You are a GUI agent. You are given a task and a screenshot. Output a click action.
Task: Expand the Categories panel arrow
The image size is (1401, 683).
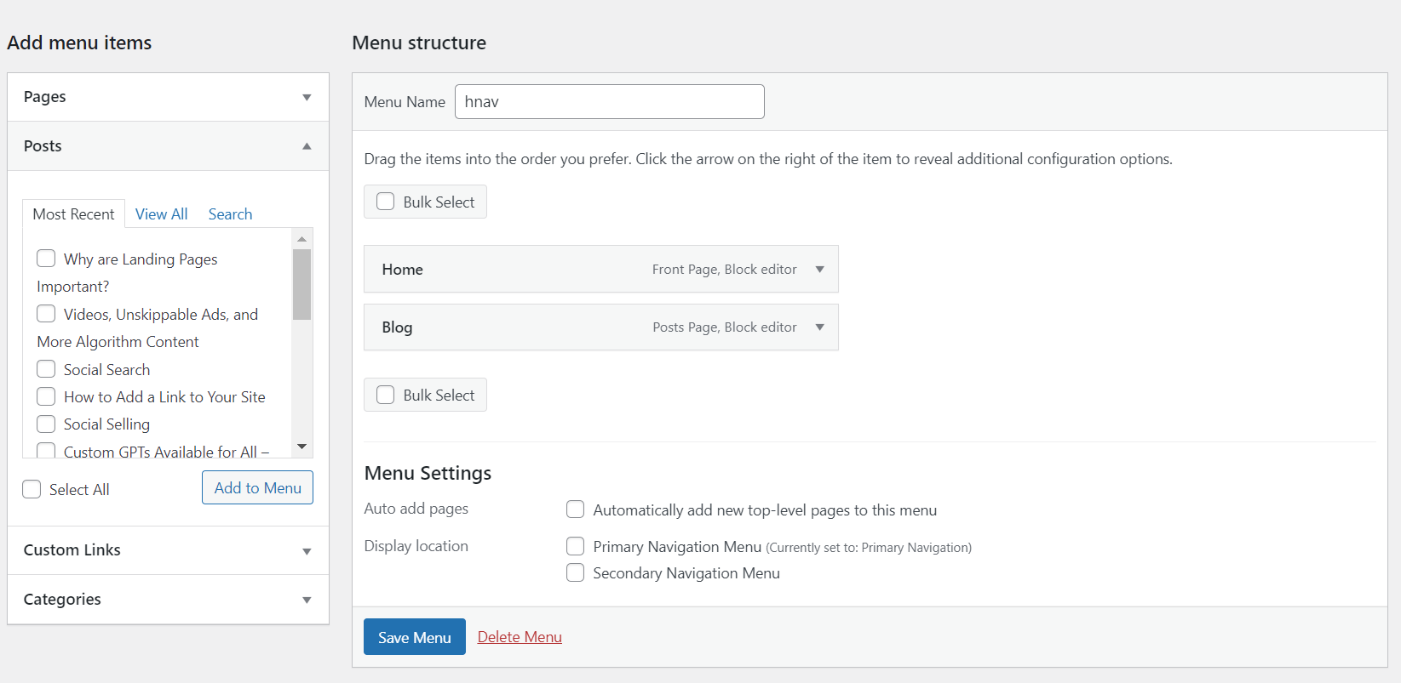tap(307, 600)
